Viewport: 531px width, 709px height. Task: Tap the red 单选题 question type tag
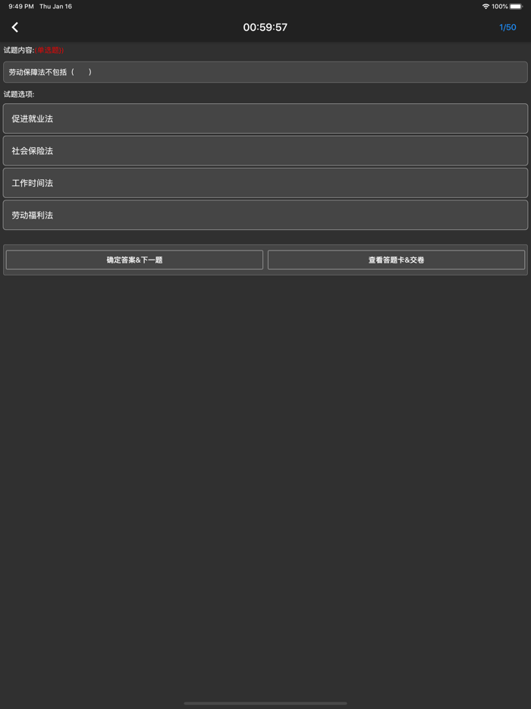(49, 50)
